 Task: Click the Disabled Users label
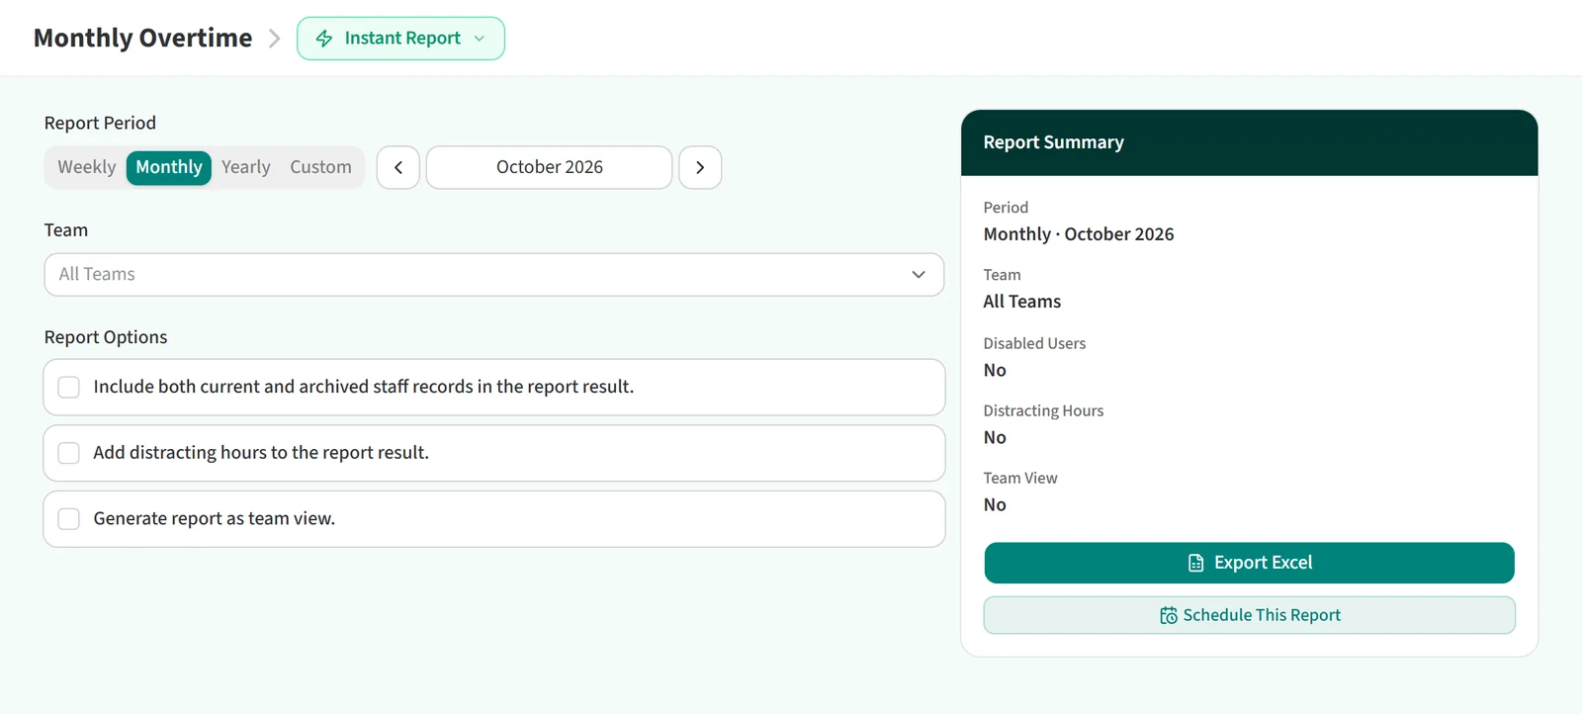[1034, 343]
